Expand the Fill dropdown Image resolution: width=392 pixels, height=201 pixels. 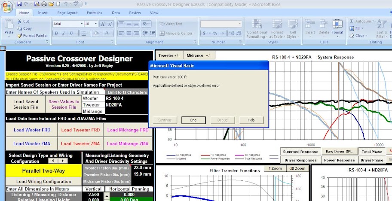pos(363,28)
